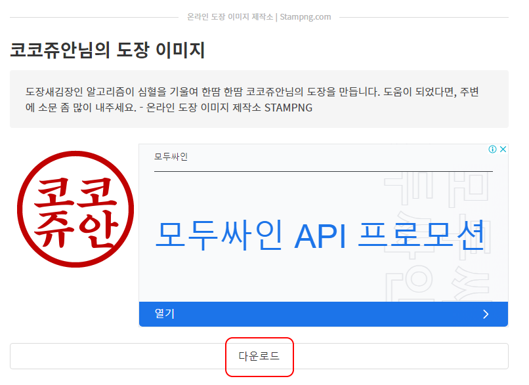Click the red 코코쥬안 stamp image
529x385 pixels.
[x=75, y=209]
